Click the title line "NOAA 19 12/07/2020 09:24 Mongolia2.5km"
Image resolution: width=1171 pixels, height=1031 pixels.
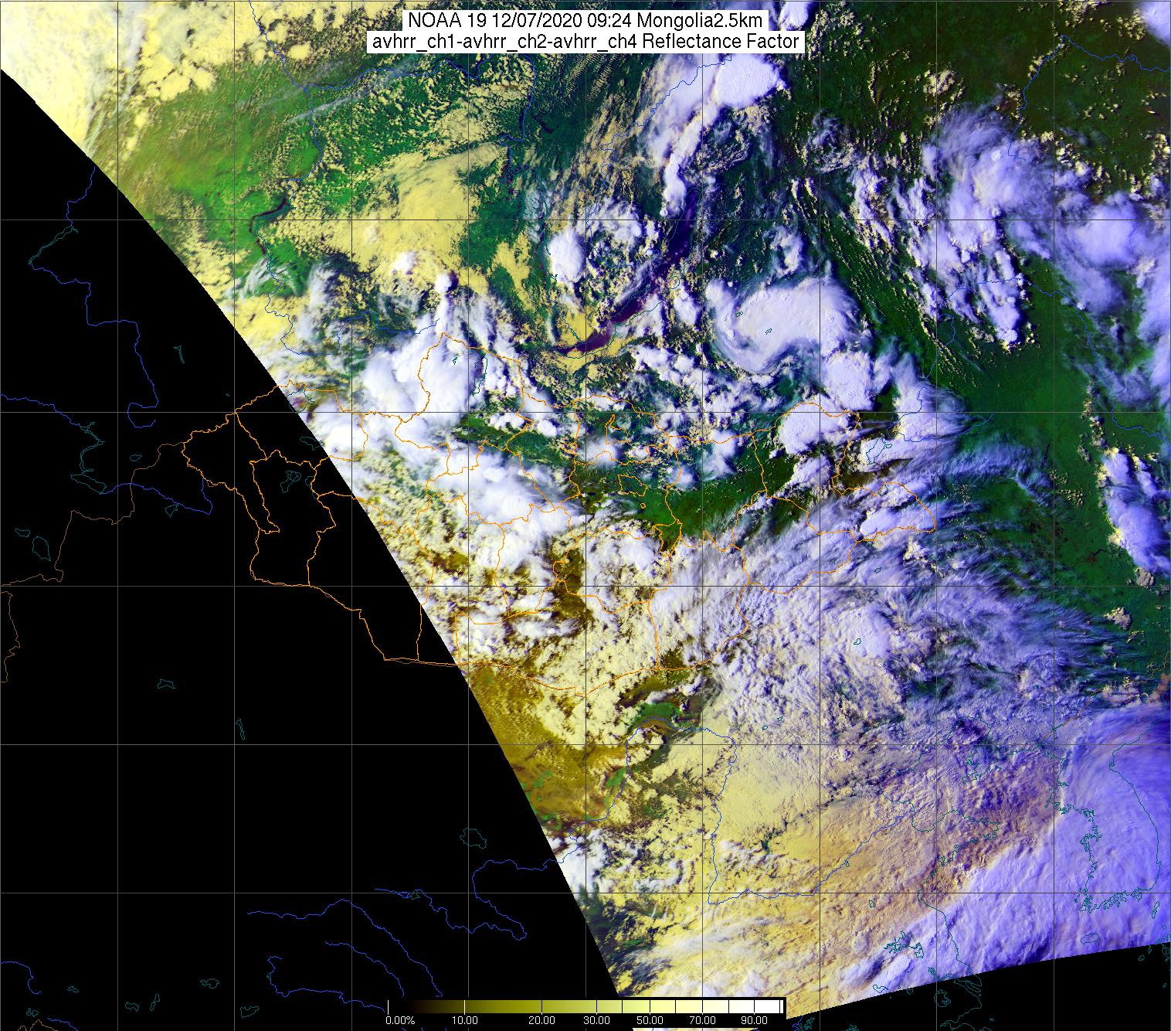(585, 21)
